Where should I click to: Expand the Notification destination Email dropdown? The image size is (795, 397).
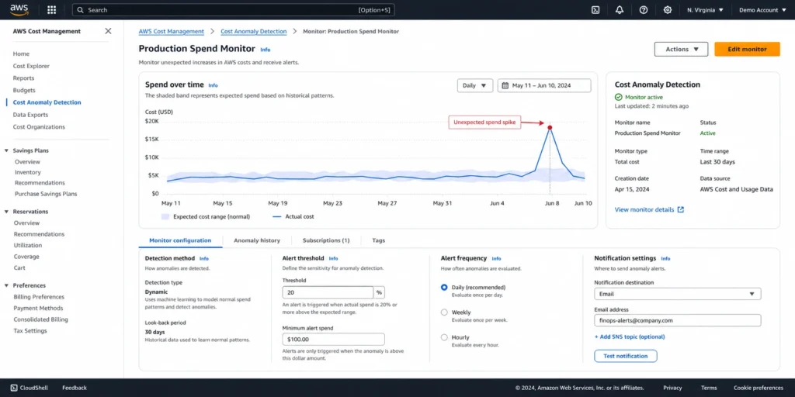[677, 294]
